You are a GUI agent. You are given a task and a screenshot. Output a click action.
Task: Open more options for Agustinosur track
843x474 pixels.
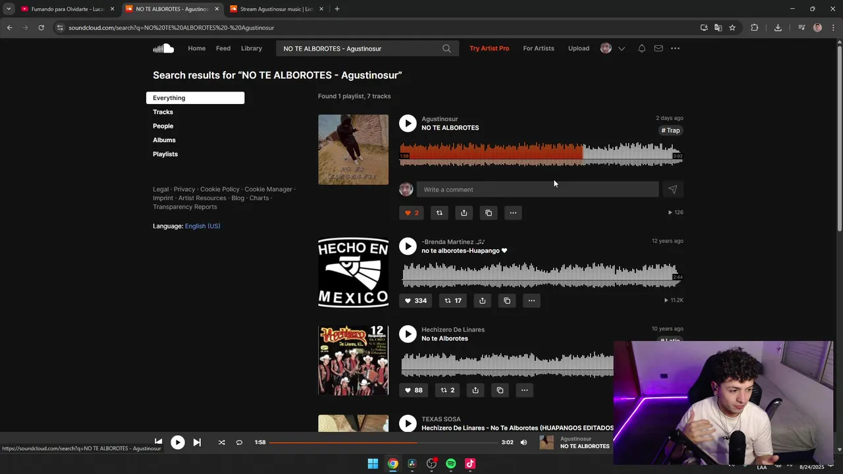coord(513,213)
